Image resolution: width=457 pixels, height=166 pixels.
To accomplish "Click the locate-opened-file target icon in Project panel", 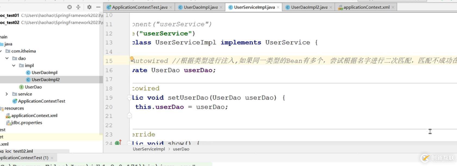I will pos(70,7).
